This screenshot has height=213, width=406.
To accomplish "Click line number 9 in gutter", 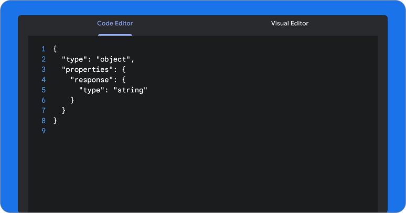I will (44, 131).
